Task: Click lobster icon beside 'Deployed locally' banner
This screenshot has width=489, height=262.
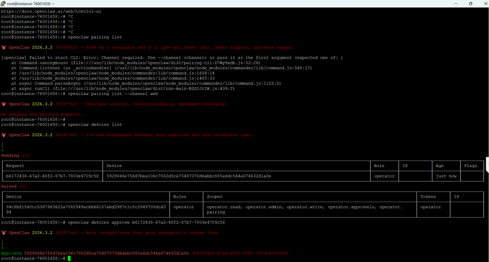Action: click(4, 104)
